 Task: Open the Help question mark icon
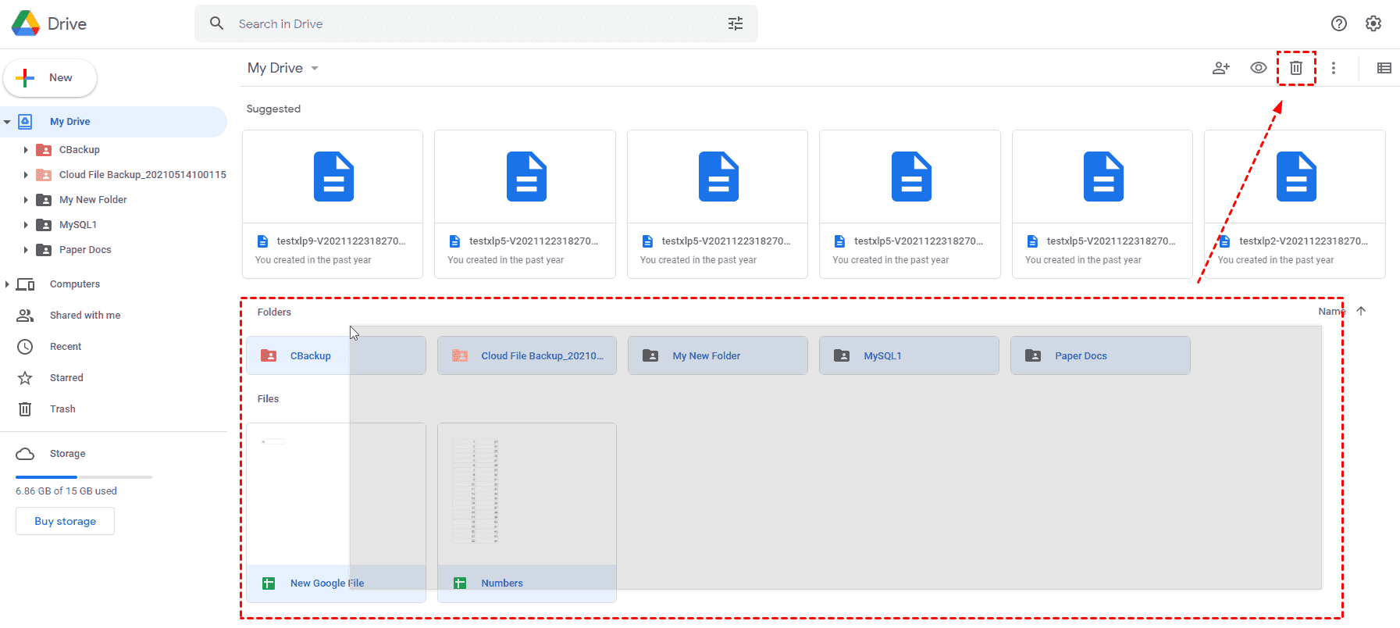tap(1338, 23)
